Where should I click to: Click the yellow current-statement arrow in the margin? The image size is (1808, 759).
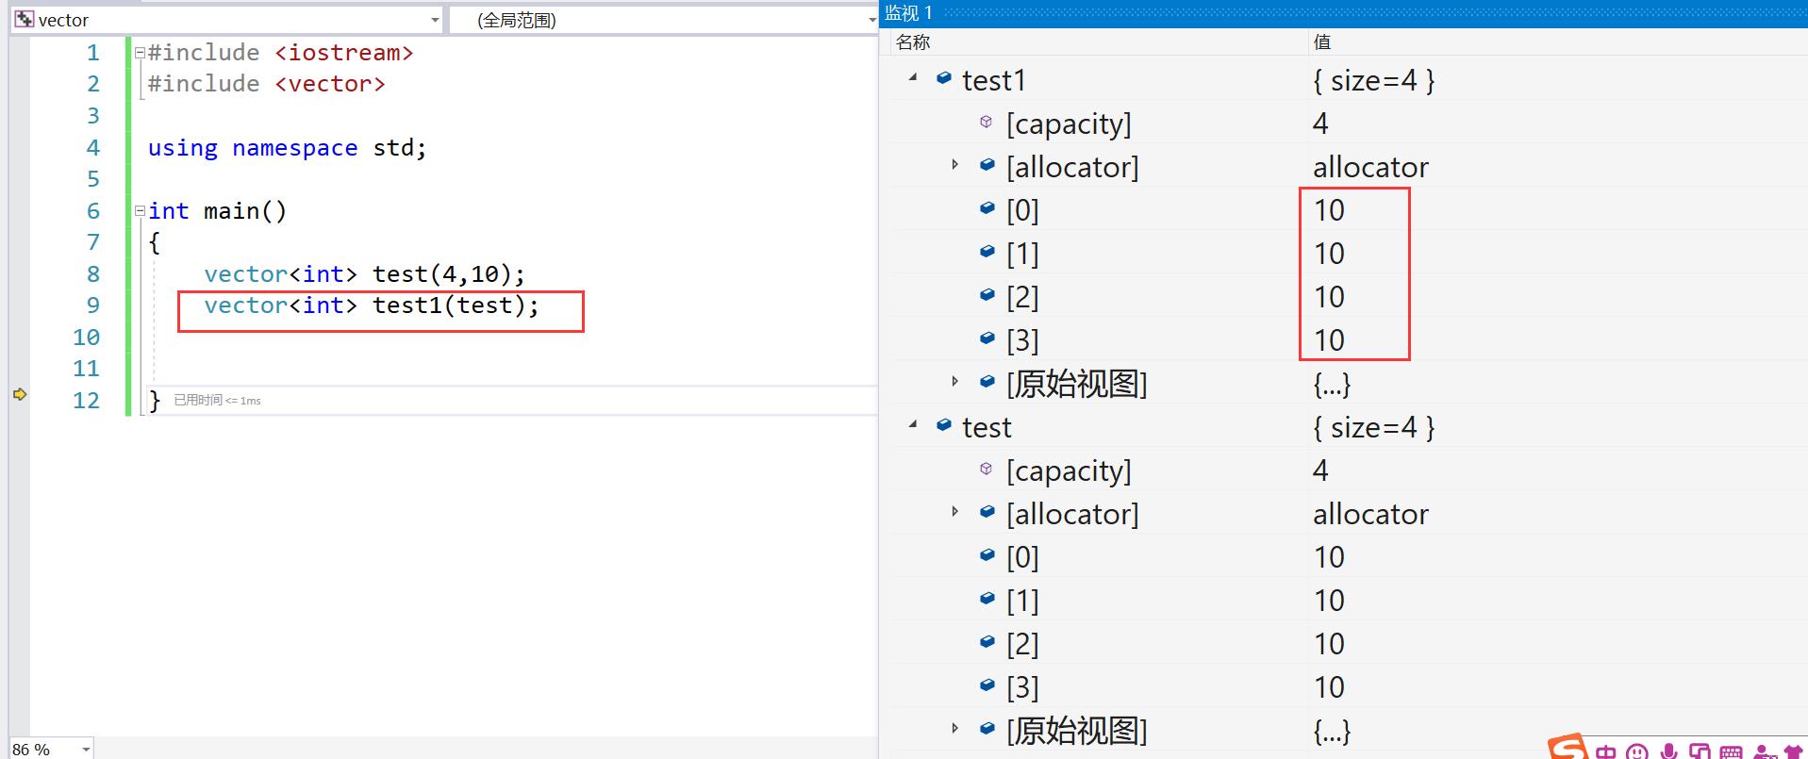point(20,394)
